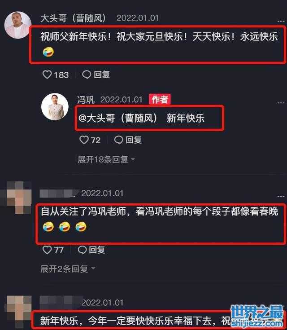Open 冯巩's profile avatar
This screenshot has width=287, height=330.
coord(55,107)
